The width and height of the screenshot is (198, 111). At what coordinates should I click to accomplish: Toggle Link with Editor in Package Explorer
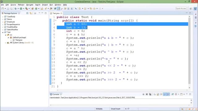click(x=31, y=13)
